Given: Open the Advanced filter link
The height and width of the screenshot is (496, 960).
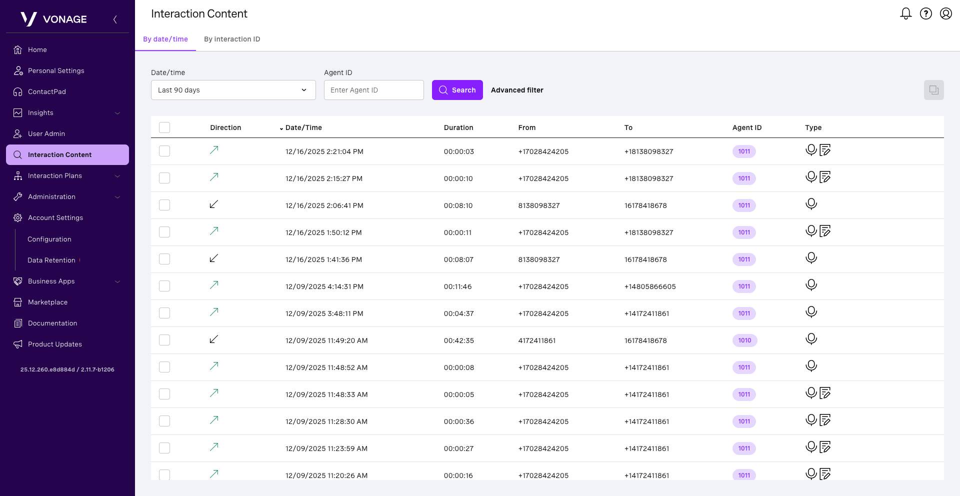Looking at the screenshot, I should coord(517,90).
